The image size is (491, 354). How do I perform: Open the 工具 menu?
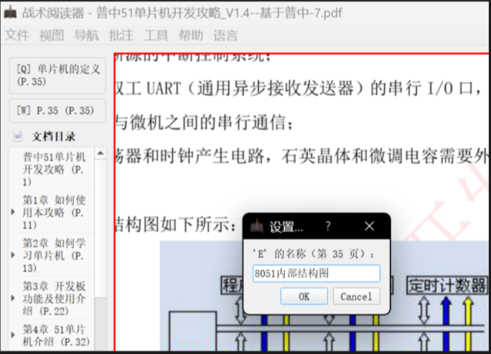(x=156, y=35)
